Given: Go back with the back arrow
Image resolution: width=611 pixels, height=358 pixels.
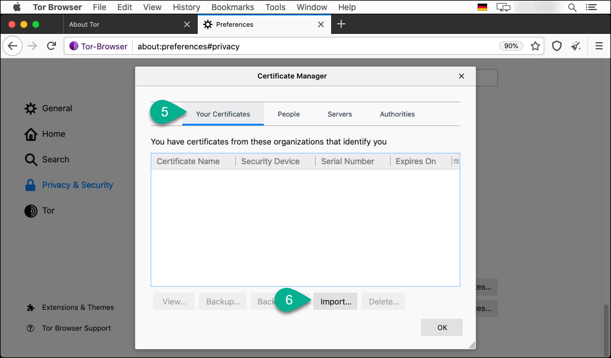Looking at the screenshot, I should click(x=13, y=46).
